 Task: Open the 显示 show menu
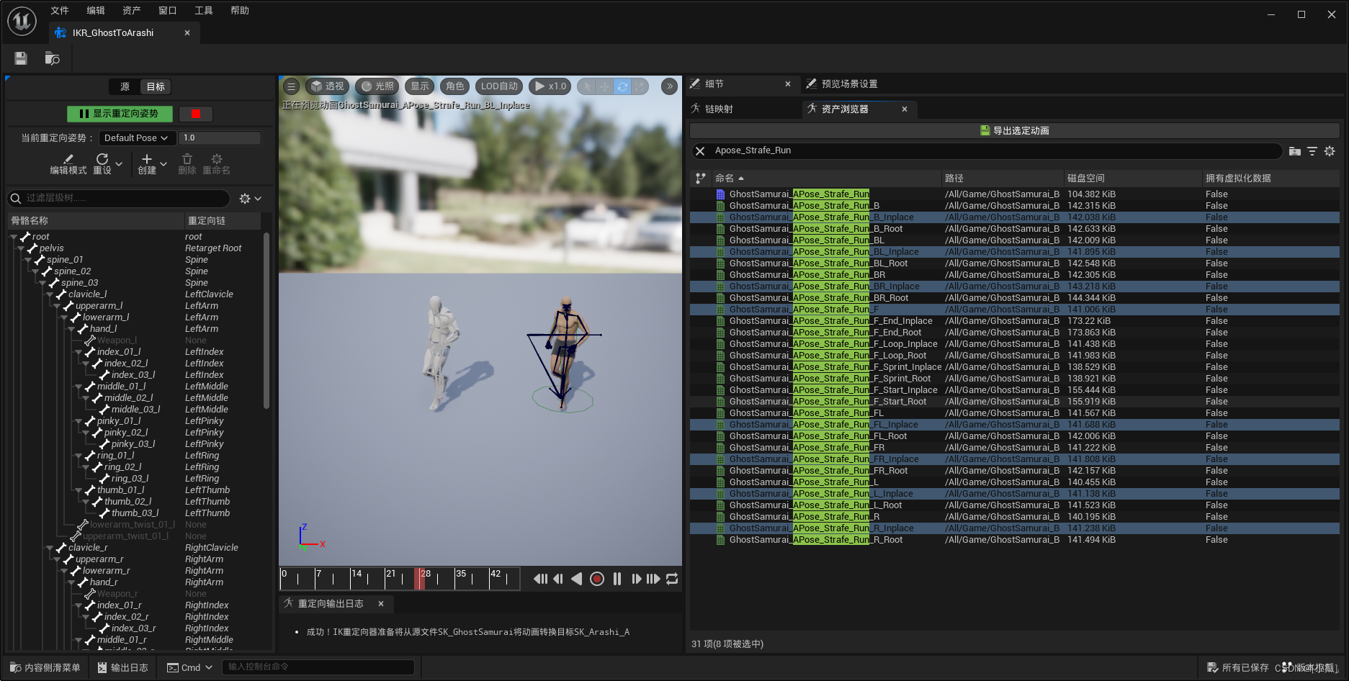(420, 86)
